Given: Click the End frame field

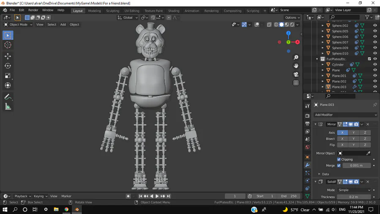Looking at the screenshot, I should [289, 196].
